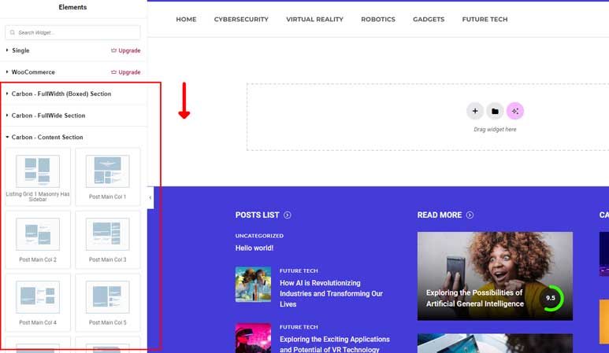Open the VIRTUAL REALITY menu item

click(x=314, y=20)
